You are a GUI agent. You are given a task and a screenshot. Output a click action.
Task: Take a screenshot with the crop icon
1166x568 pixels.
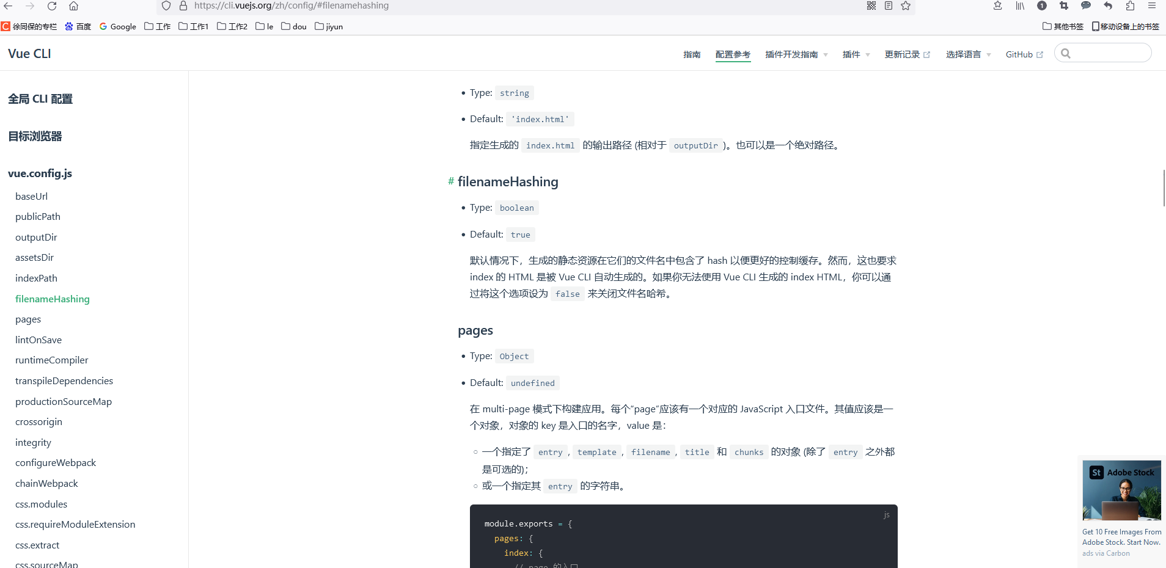(x=1064, y=6)
